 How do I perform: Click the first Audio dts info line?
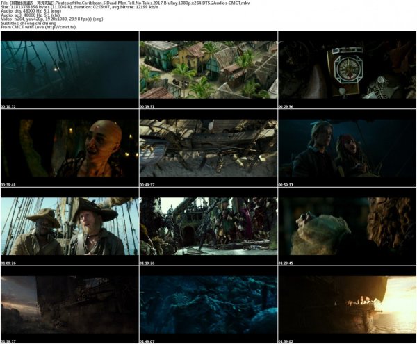33,12
